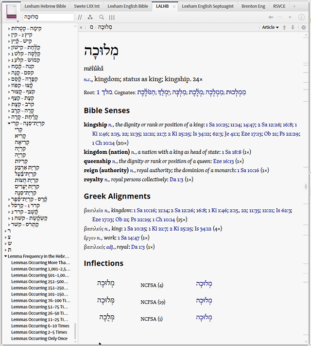This screenshot has width=311, height=346.
Task: Click the search magnifier icon in toolbar
Action: coord(102,18)
